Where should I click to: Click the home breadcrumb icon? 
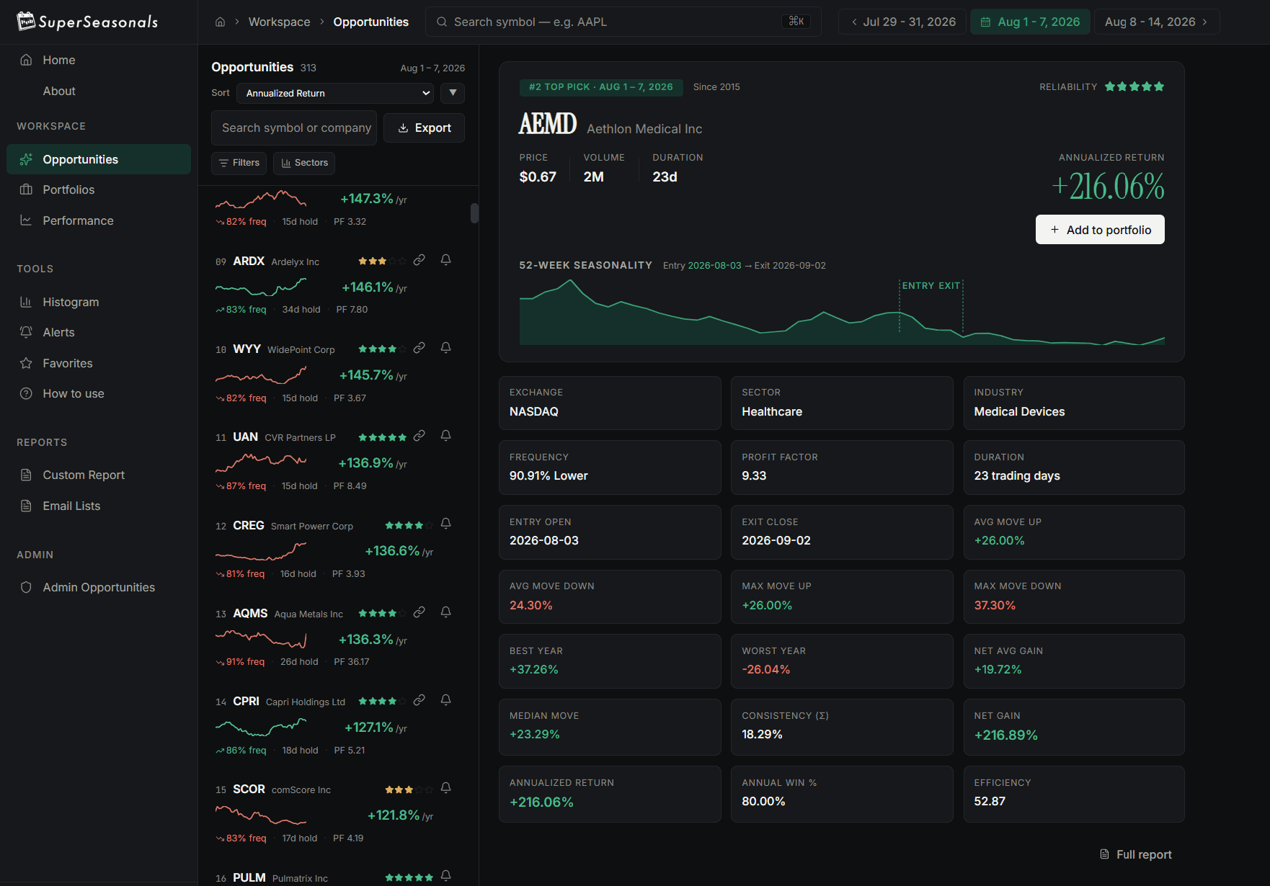(x=221, y=22)
